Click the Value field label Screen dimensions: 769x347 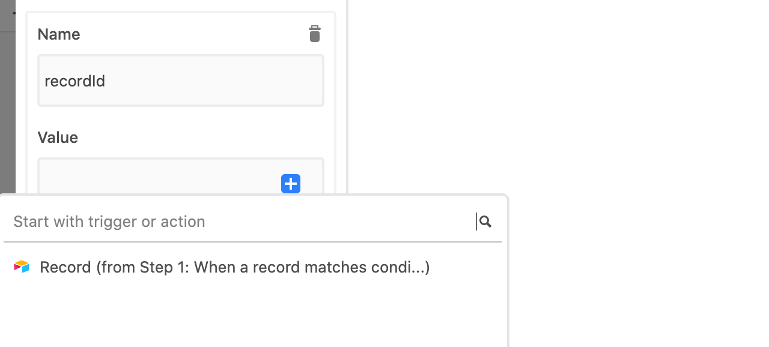tap(58, 137)
